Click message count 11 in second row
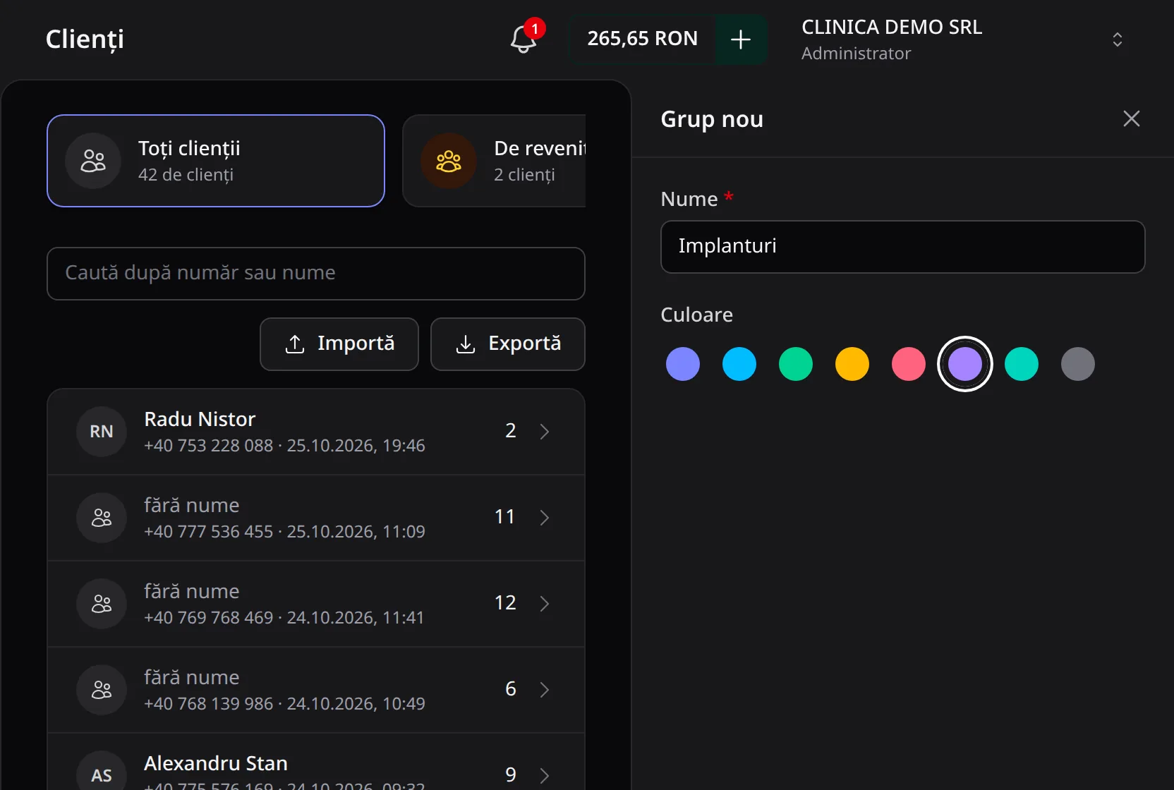 pos(505,517)
